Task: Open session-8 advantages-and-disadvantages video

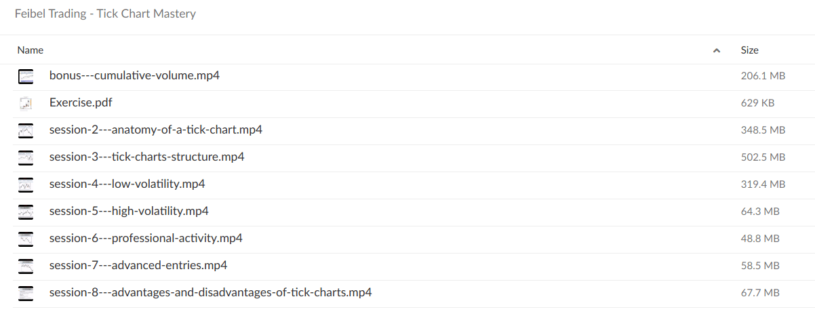Action: pyautogui.click(x=210, y=293)
